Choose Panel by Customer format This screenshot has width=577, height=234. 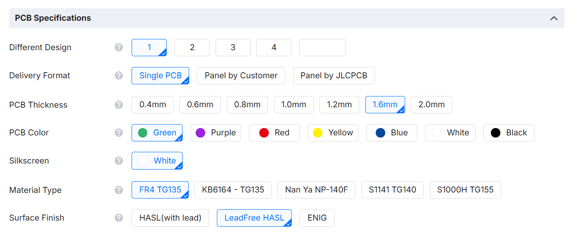[241, 76]
